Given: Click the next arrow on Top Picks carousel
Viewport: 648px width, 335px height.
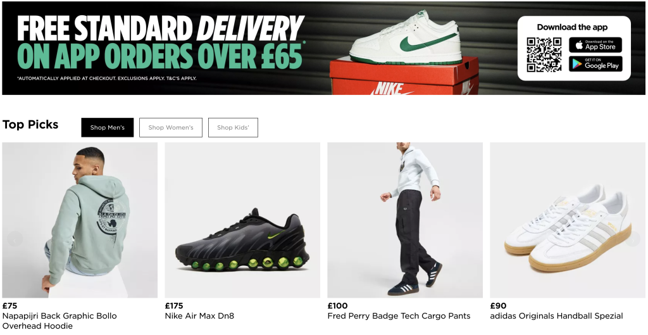Looking at the screenshot, I should pos(633,239).
